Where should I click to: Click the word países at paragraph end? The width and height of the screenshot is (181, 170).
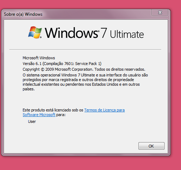click(29, 89)
